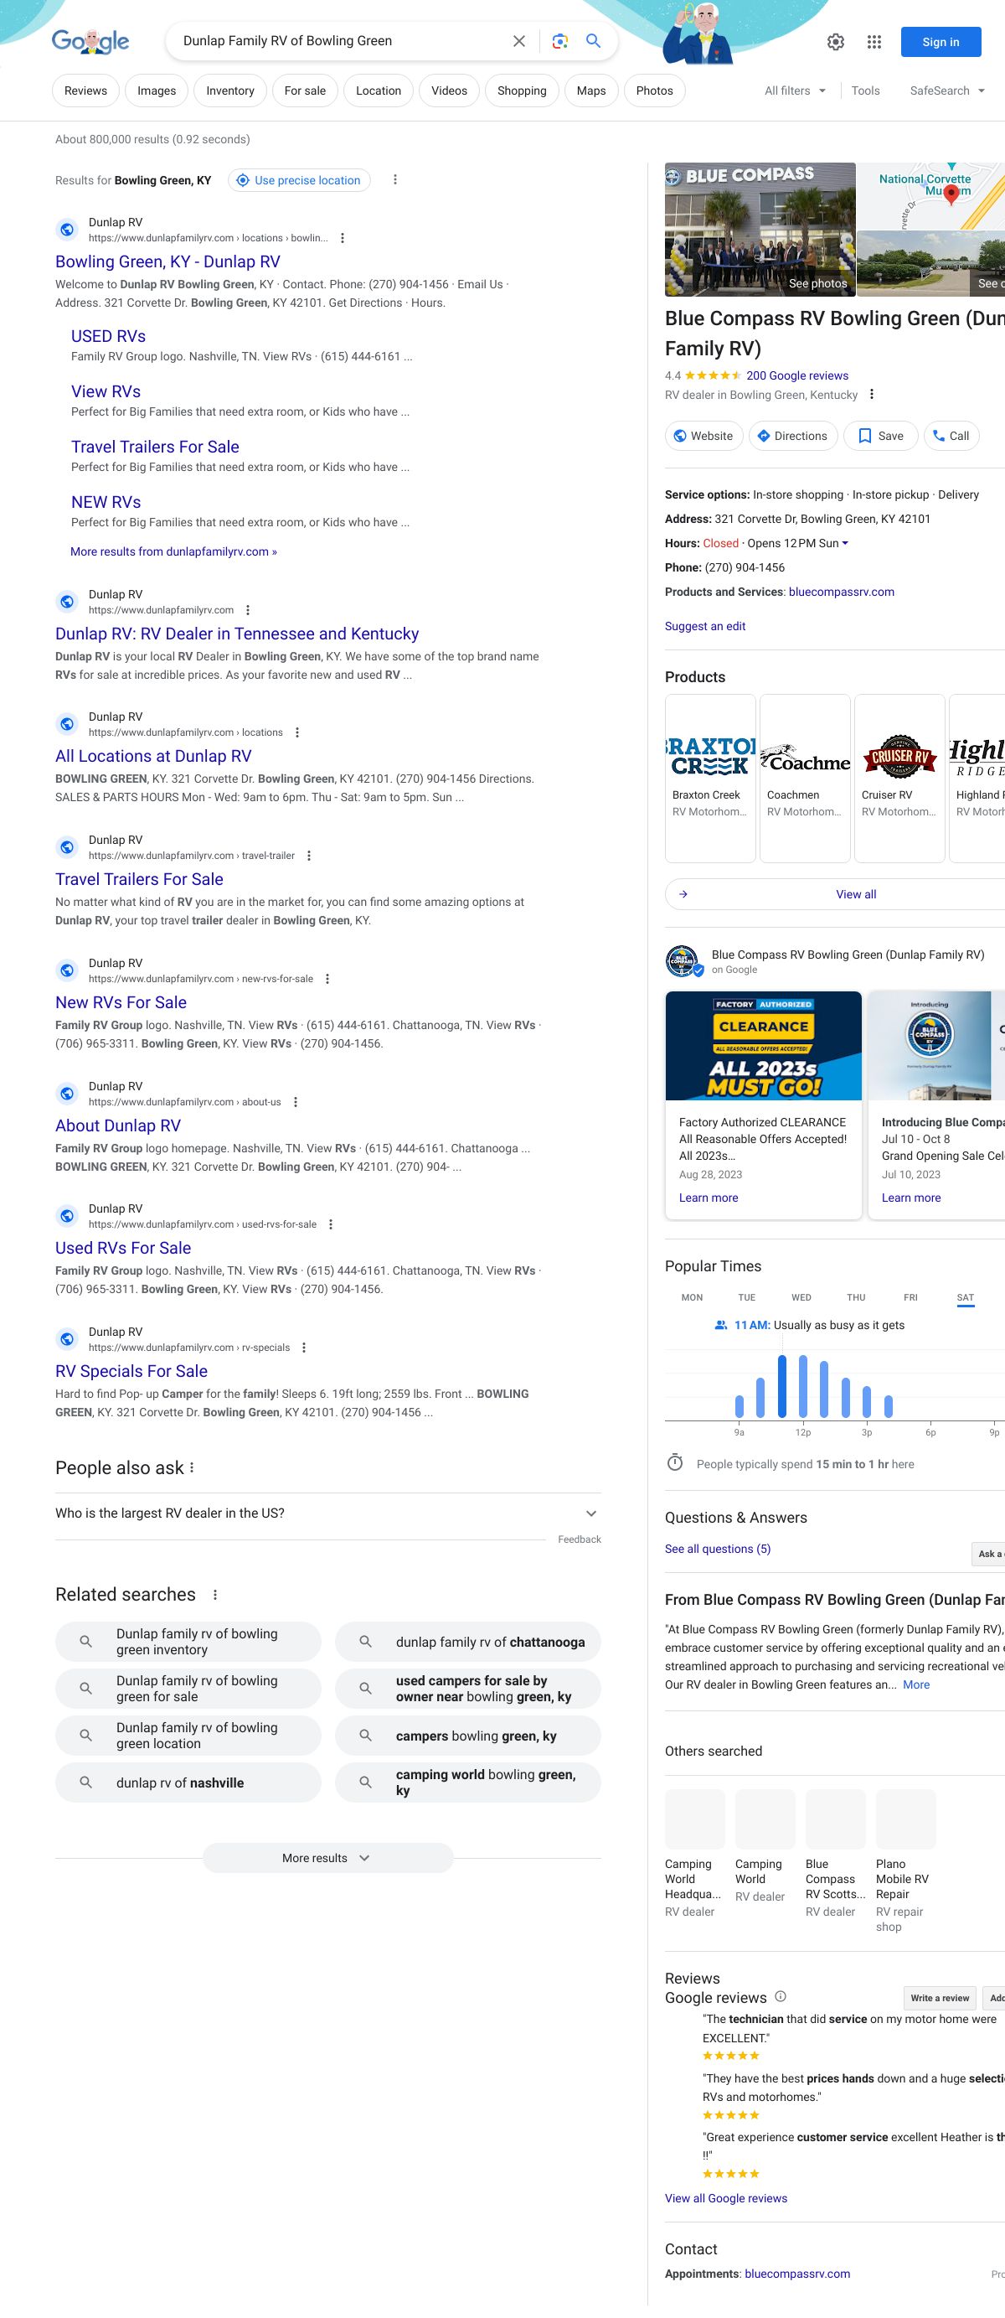Click the Google Lens image search icon
This screenshot has width=1005, height=2318.
pyautogui.click(x=559, y=41)
